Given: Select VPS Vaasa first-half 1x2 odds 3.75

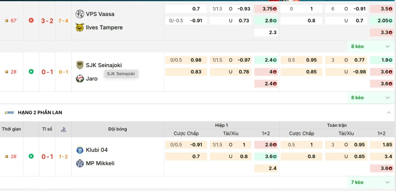Looking at the screenshot, I should (x=266, y=9).
